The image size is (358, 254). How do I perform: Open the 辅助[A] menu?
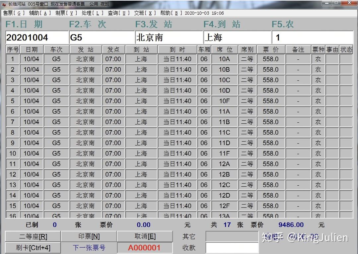pyautogui.click(x=40, y=13)
